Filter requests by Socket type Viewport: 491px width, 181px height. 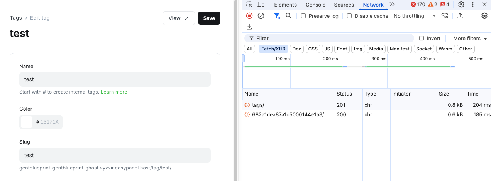click(x=424, y=49)
